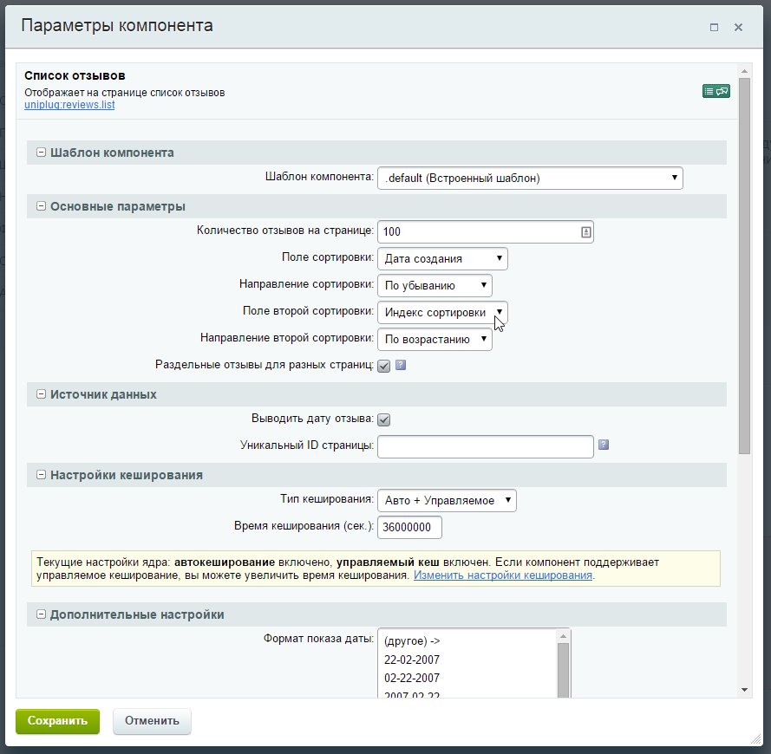Click the green reviews component icon badge
The width and height of the screenshot is (771, 754).
point(715,90)
